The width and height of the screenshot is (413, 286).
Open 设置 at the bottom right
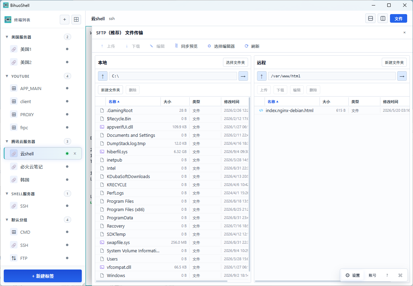[x=353, y=275]
